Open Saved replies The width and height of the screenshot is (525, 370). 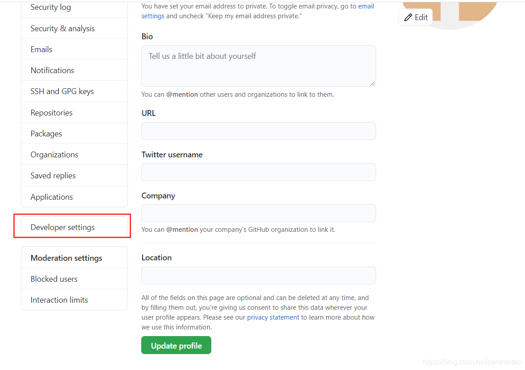point(53,175)
